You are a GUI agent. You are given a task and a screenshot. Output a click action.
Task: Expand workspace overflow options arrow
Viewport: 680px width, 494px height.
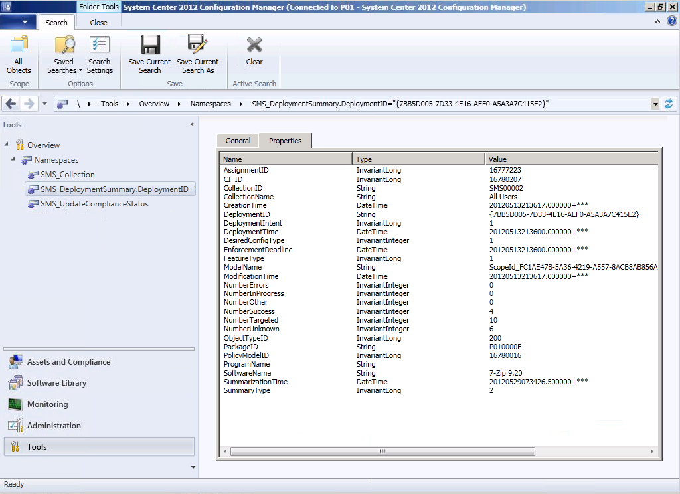pyautogui.click(x=193, y=467)
